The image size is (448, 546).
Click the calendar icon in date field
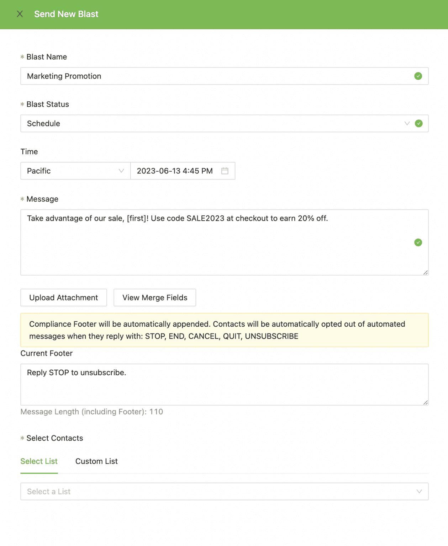[225, 171]
